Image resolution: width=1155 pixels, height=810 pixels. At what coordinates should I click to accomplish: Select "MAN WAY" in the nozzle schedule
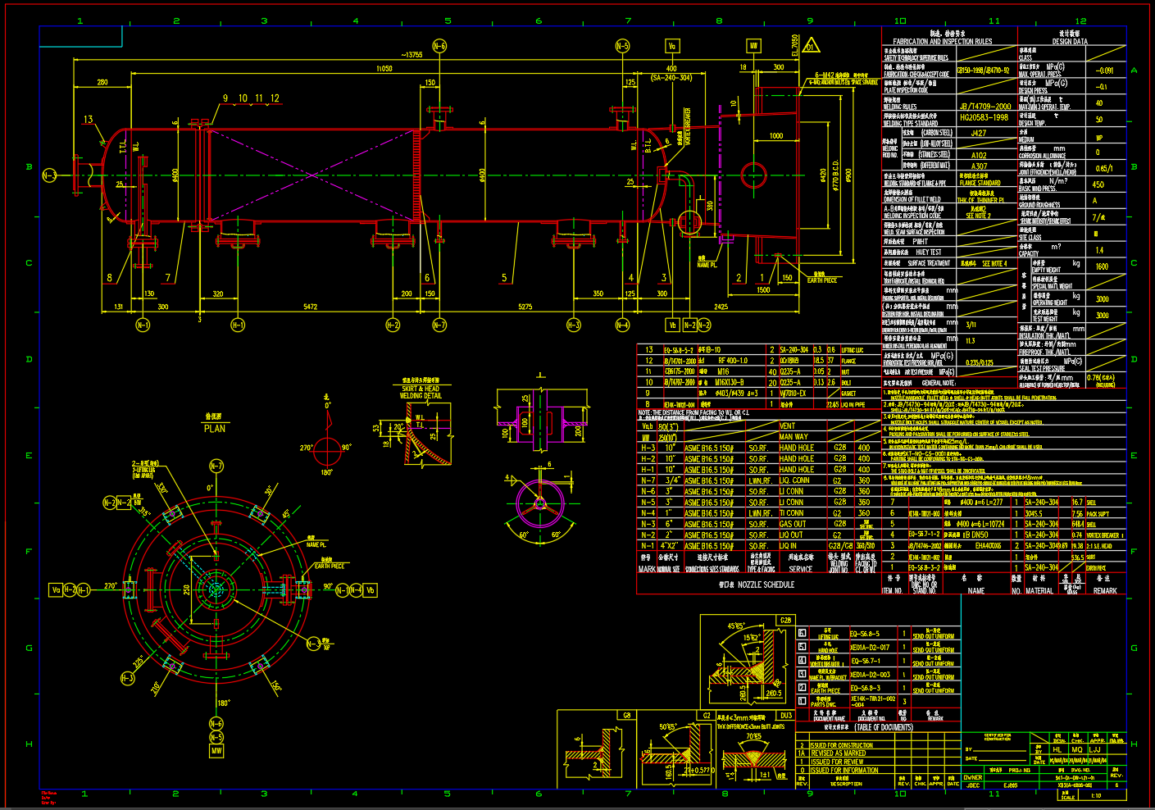[793, 437]
